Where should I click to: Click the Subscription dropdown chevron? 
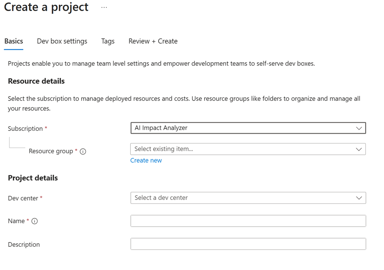(359, 128)
